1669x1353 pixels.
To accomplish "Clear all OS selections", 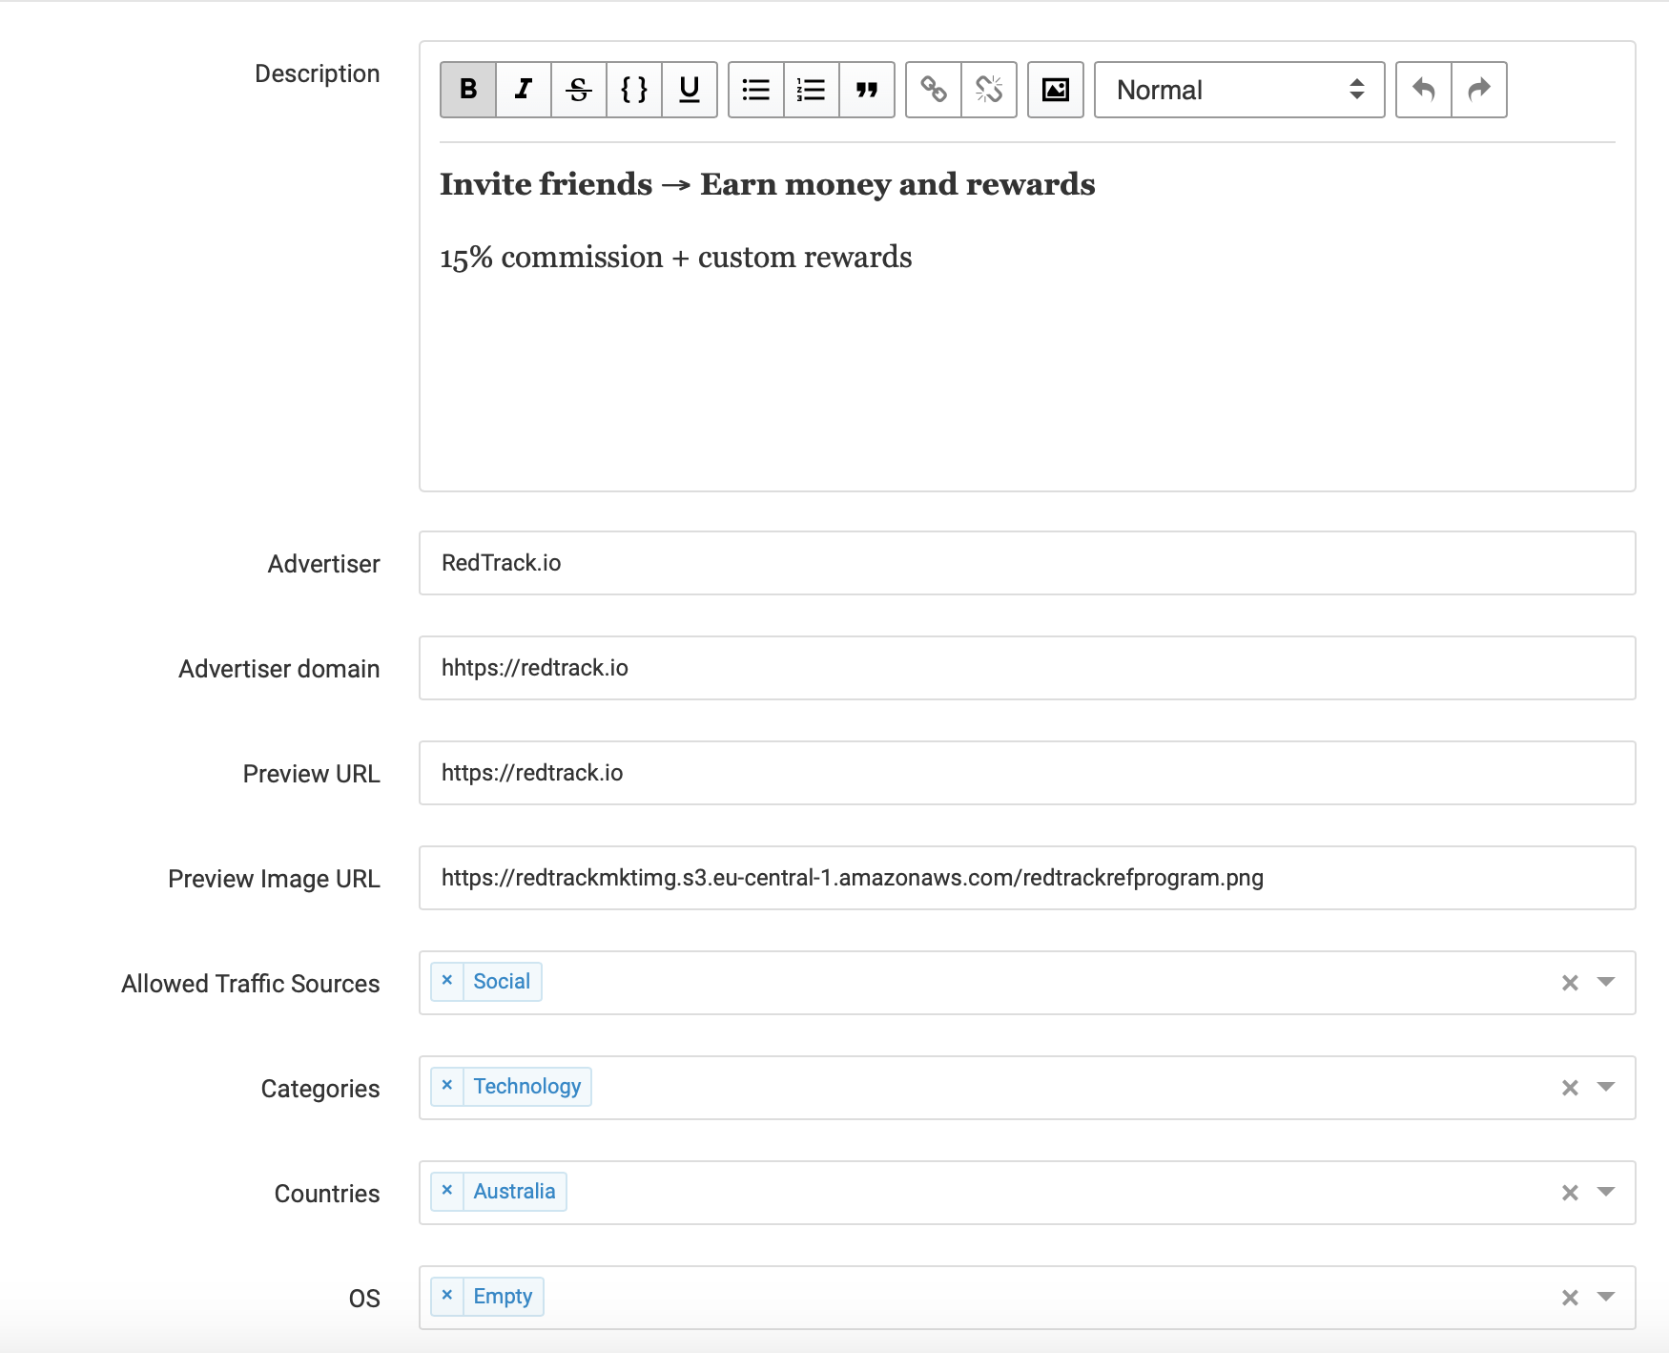I will pyautogui.click(x=1570, y=1298).
